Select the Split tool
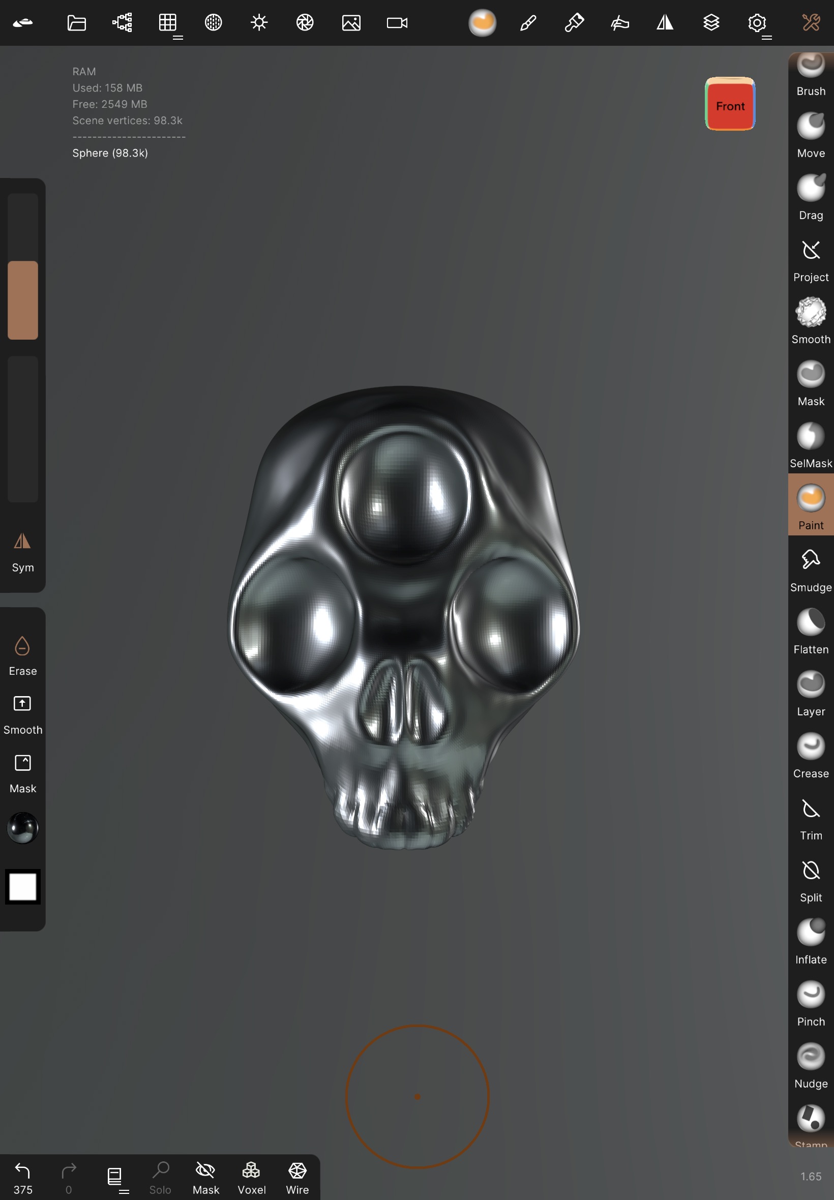 click(811, 878)
